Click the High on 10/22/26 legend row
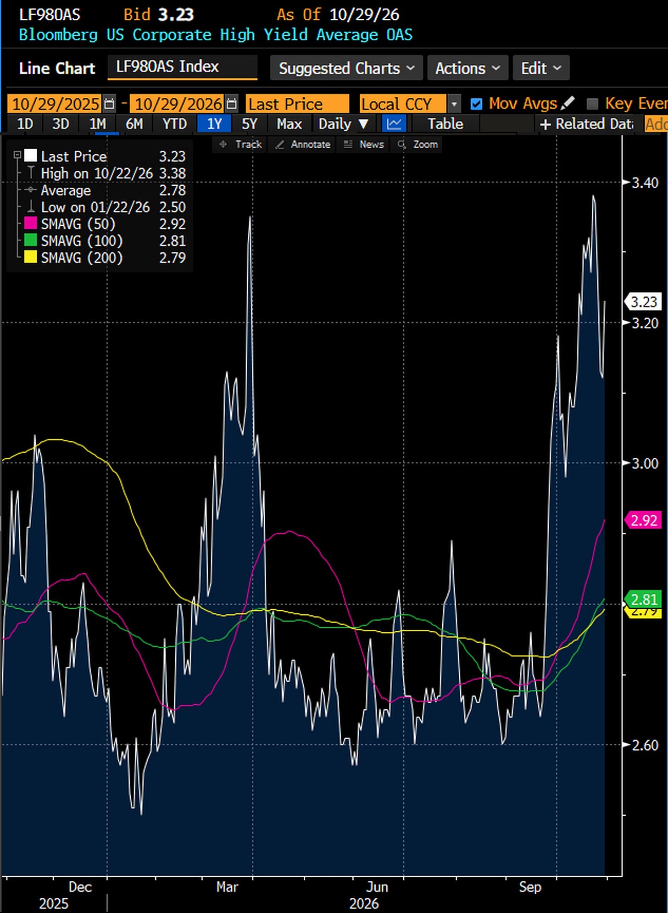Screen dimensions: 668x913 point(106,173)
